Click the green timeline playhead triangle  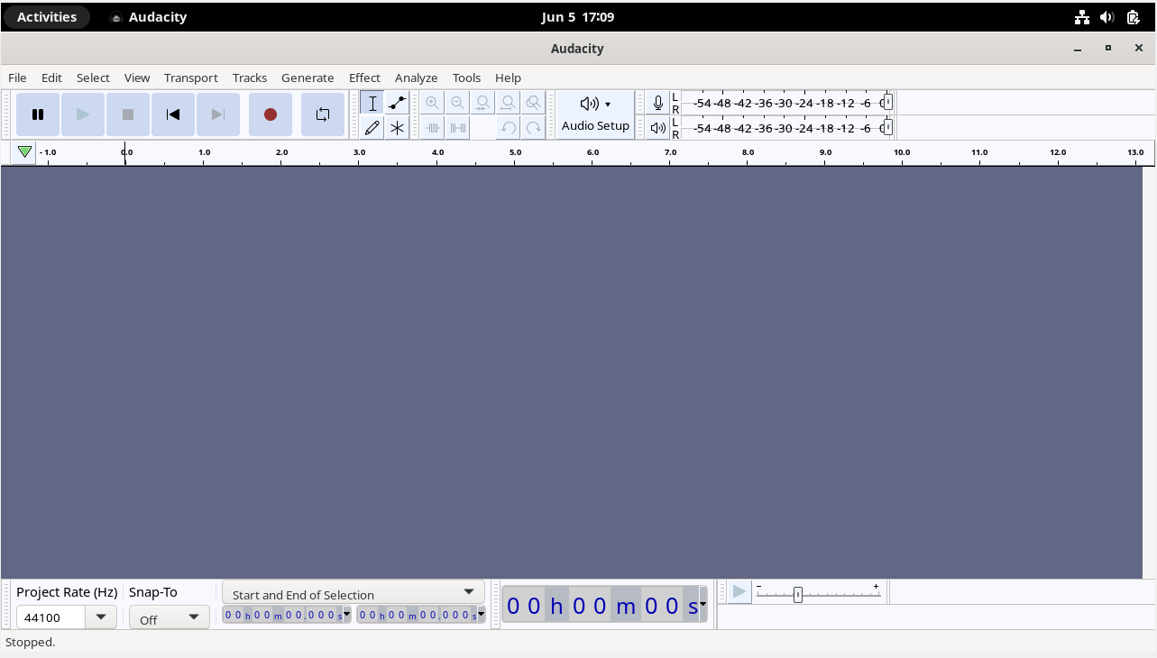tap(24, 152)
